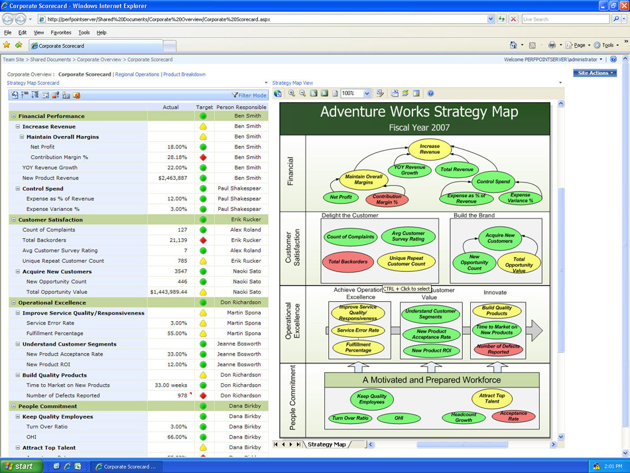Viewport: 630px width, 473px height.
Task: Stop loading with the red X icon
Action: [513, 19]
